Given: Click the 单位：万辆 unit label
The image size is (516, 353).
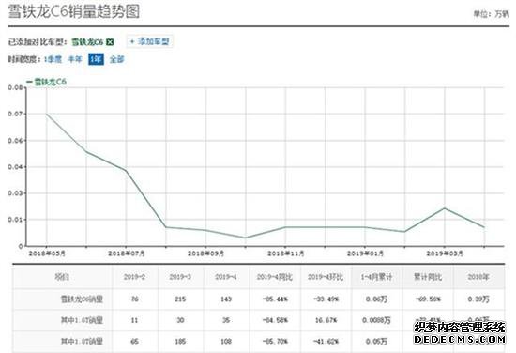Looking at the screenshot, I should tap(491, 14).
